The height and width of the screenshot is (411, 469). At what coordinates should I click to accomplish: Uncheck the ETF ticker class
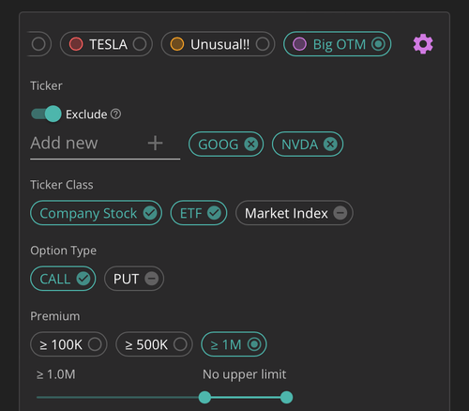(x=199, y=213)
